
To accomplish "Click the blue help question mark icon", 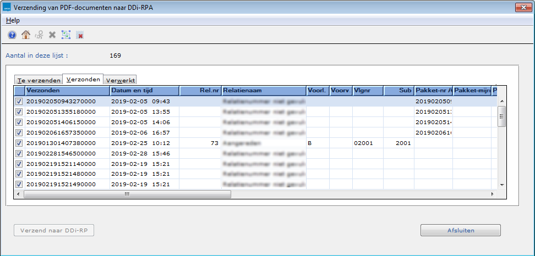I will click(x=12, y=35).
